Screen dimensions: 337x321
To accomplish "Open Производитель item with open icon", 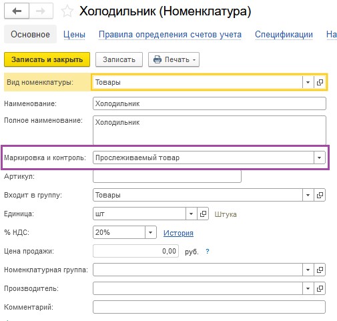I will tap(320, 288).
